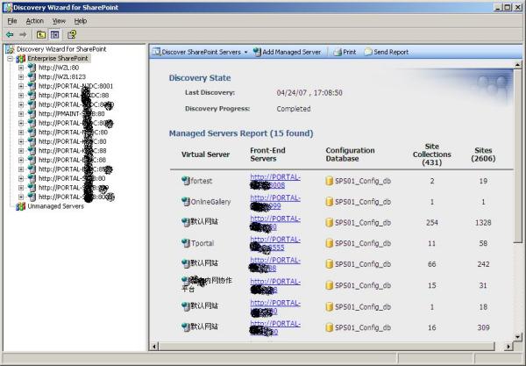Select Discovery Wizard for SharePoint root node
The image size is (526, 366).
coord(61,49)
